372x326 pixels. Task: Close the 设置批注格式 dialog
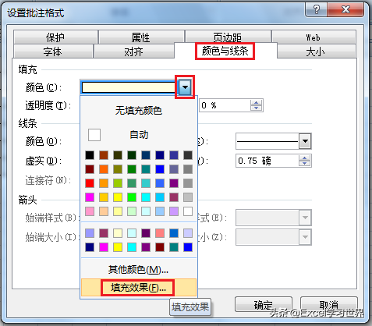pyautogui.click(x=346, y=10)
